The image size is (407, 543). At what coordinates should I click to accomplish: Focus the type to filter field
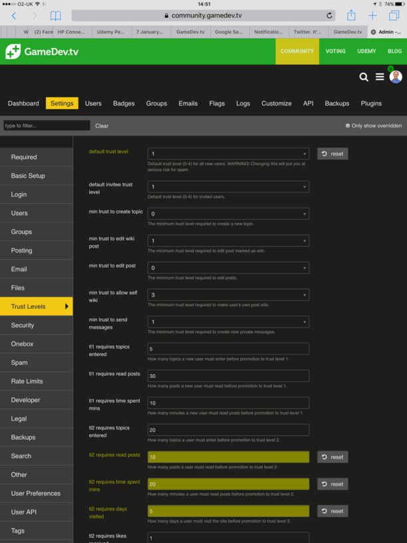[x=47, y=125]
